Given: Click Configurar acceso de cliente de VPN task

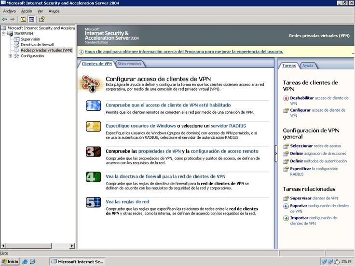Looking at the screenshot, I should click(x=318, y=113).
